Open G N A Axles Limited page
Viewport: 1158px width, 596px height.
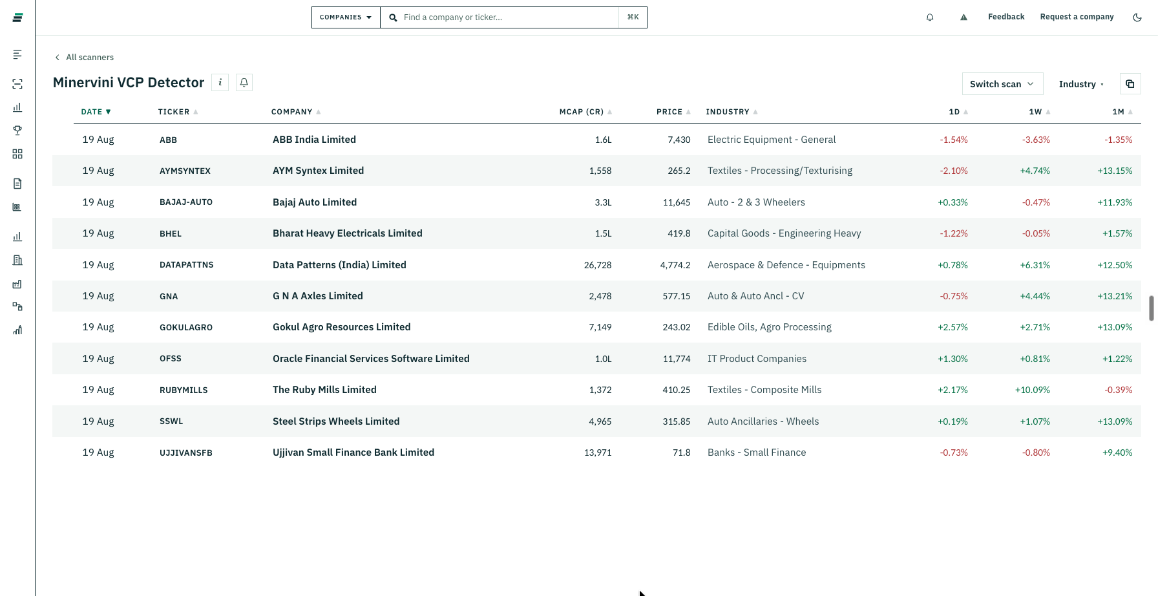coord(318,296)
